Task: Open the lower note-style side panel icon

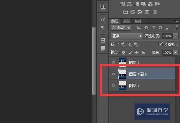Action: click(103, 48)
